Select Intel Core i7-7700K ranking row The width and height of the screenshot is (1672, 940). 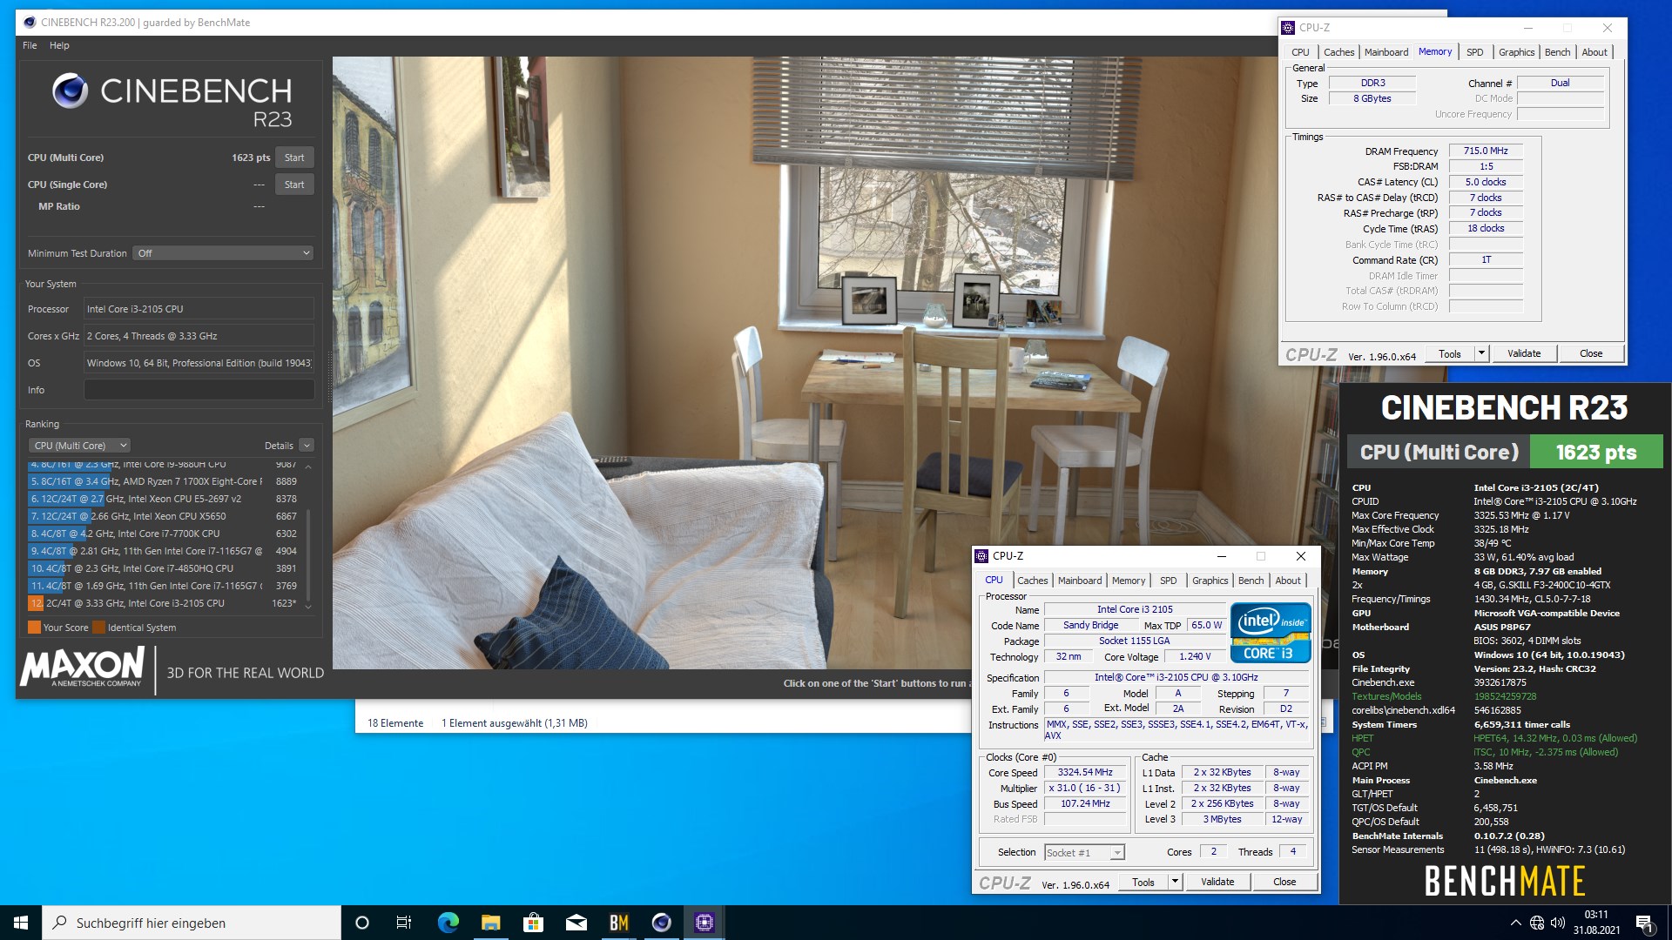(x=164, y=534)
